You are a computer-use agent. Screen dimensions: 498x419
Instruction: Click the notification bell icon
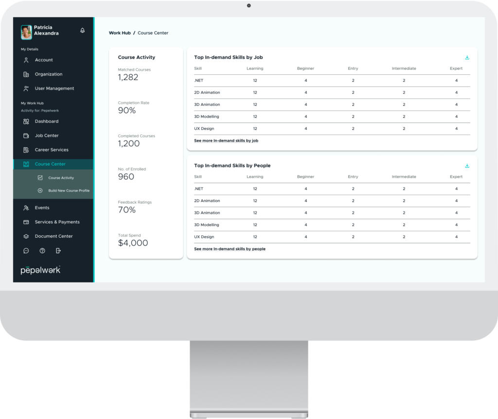coord(82,31)
